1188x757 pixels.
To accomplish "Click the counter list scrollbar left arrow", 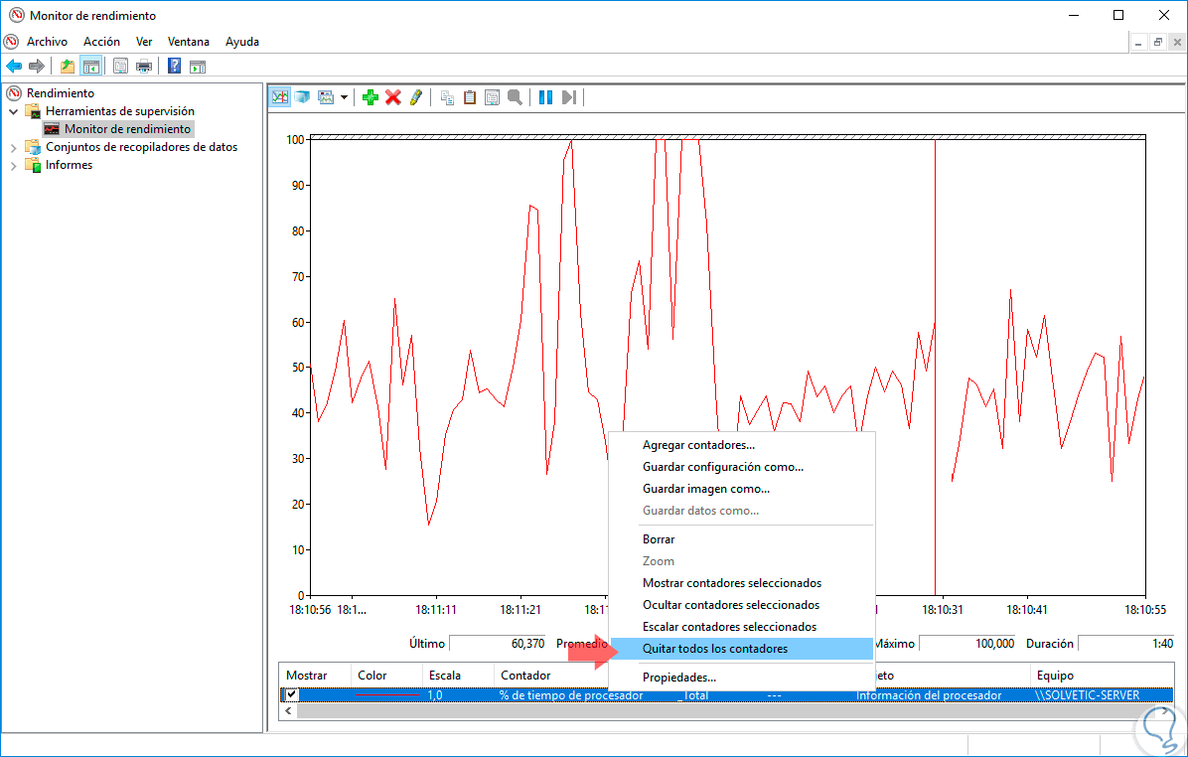I will tap(288, 711).
